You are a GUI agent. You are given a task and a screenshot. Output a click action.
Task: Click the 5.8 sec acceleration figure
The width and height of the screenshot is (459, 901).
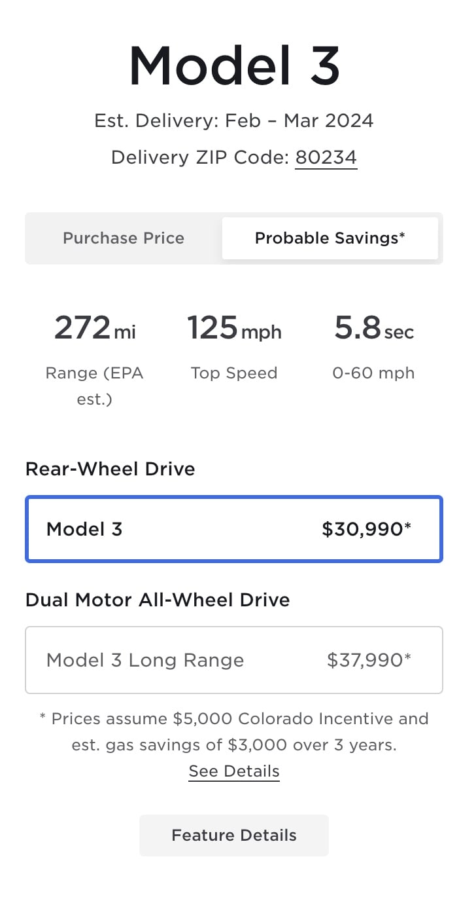click(374, 328)
